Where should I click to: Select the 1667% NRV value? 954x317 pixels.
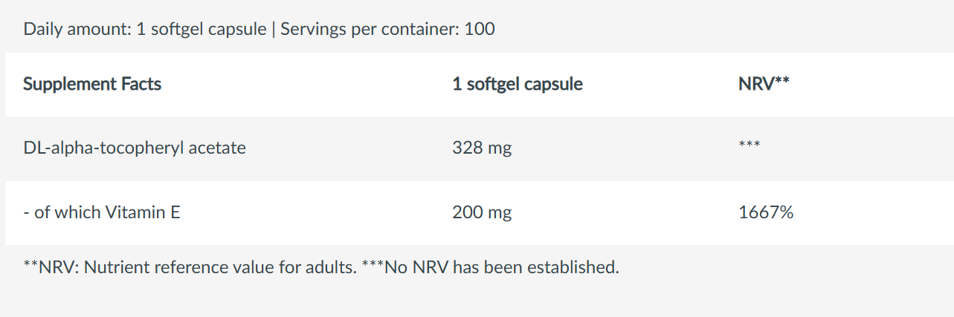[x=765, y=213]
